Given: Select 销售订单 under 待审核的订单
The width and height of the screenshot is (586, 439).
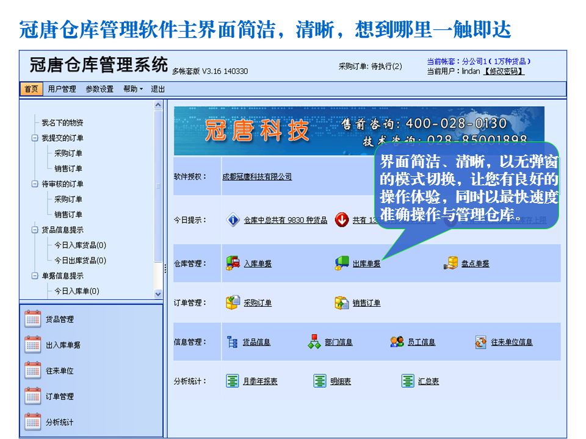Looking at the screenshot, I should click(68, 214).
